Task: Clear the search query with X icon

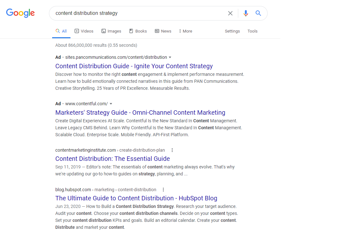Action: click(230, 13)
